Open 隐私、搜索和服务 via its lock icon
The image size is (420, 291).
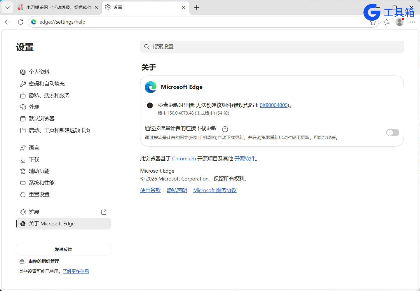(23, 95)
